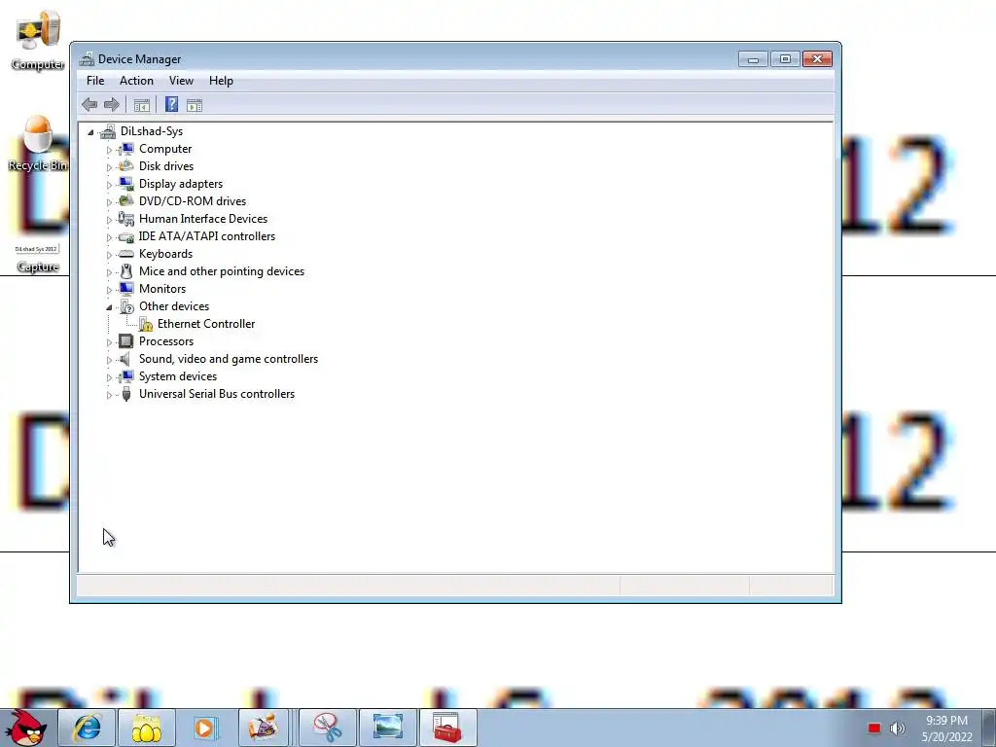Screen dimensions: 996x747
Task: Open the Help menu
Action: coord(221,81)
